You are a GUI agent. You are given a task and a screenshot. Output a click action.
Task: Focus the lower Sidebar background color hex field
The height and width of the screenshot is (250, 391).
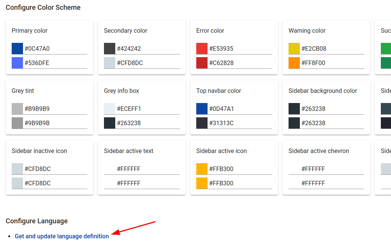click(332, 123)
